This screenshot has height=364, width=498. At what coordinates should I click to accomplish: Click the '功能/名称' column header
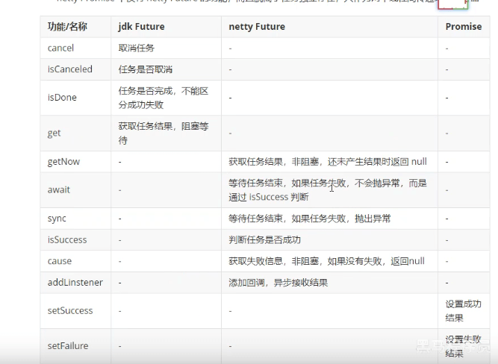point(75,27)
